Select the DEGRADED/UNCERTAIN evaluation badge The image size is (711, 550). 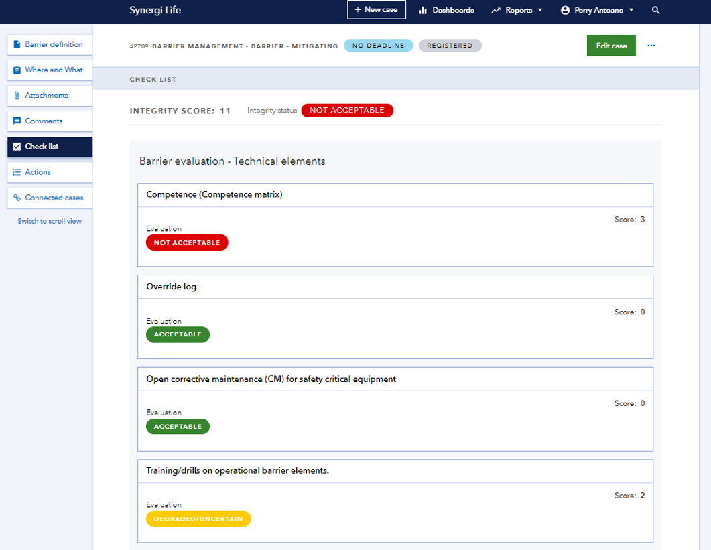click(198, 519)
